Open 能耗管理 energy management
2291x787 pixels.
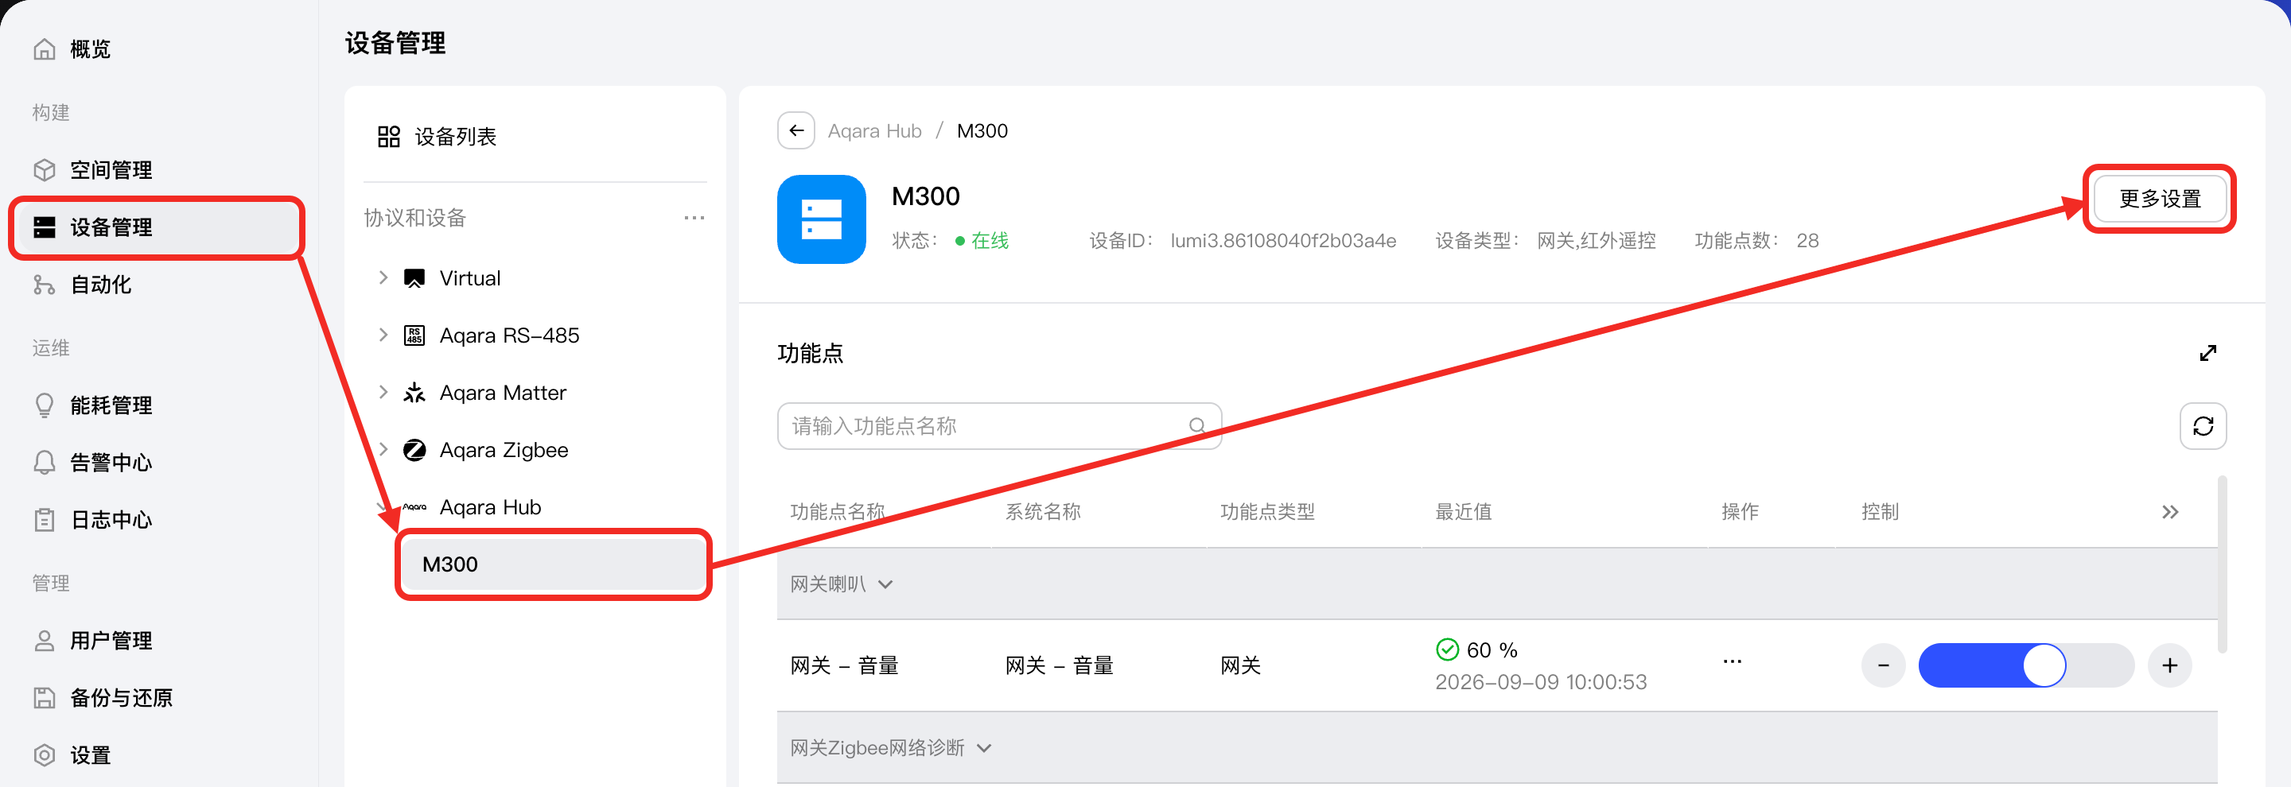tap(92, 405)
